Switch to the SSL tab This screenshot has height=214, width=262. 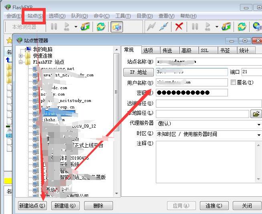tap(204, 50)
